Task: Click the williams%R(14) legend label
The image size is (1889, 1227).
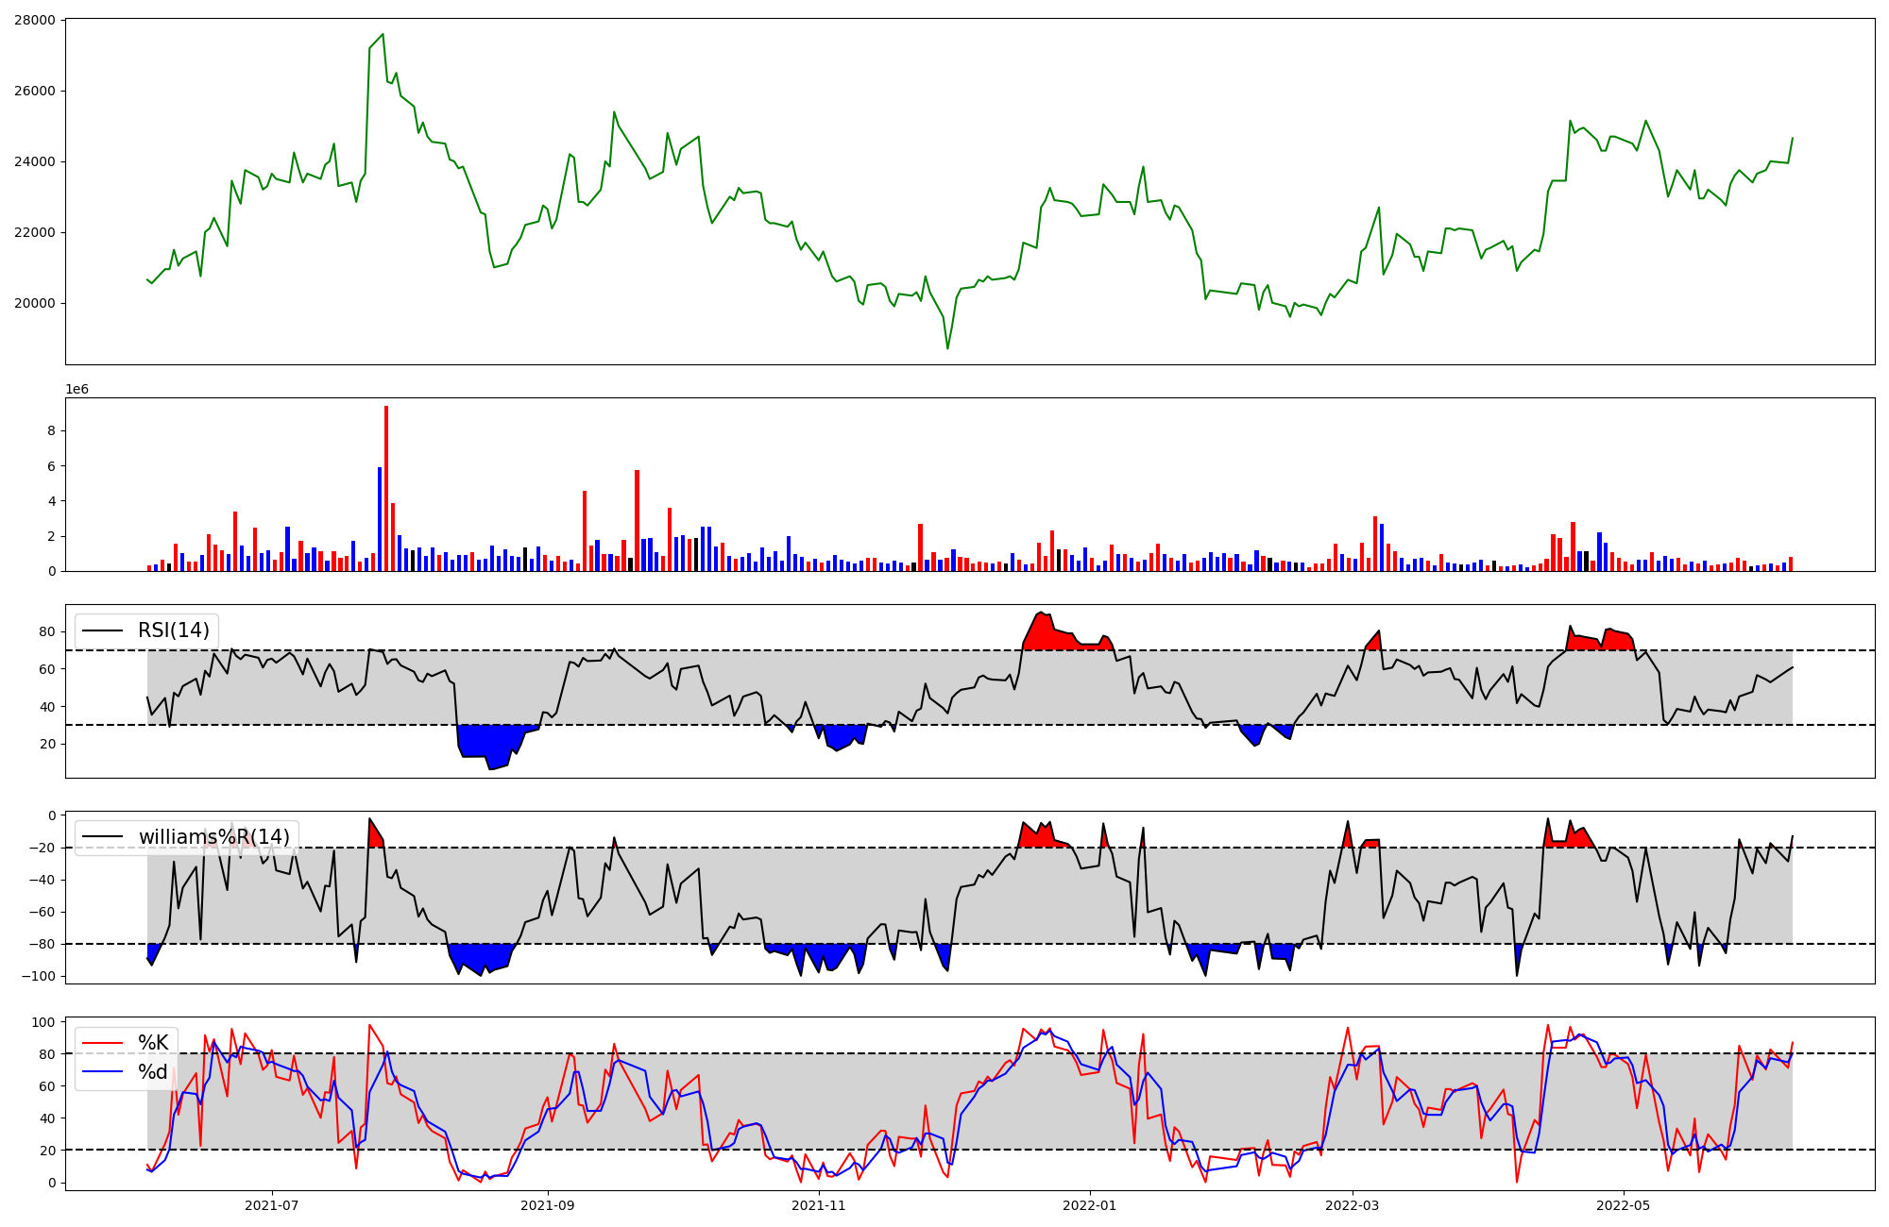Action: point(214,837)
